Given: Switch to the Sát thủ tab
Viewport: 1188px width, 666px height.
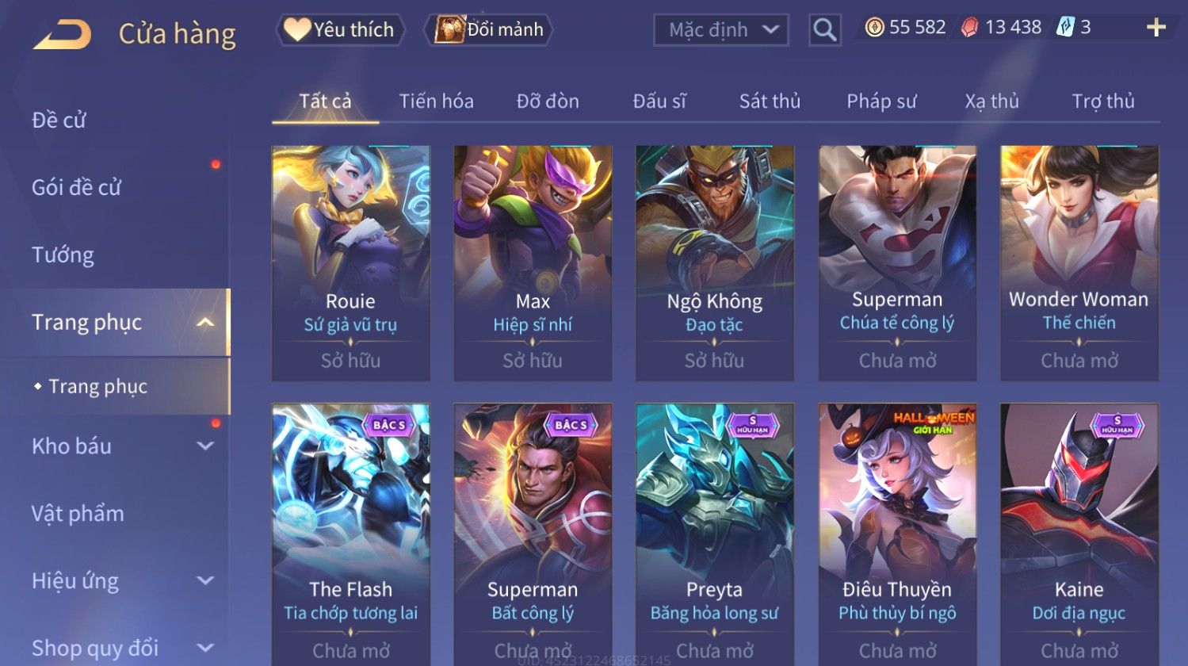Looking at the screenshot, I should pos(770,101).
